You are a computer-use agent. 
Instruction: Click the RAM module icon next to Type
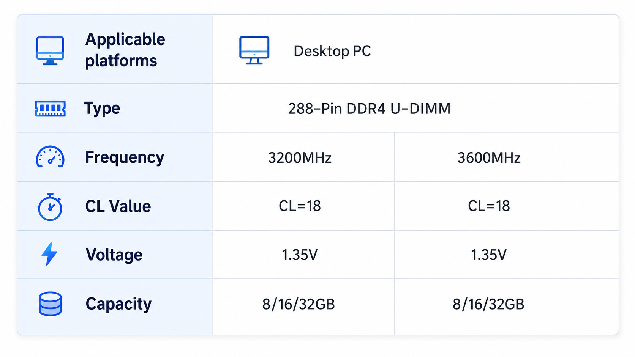[x=50, y=109]
